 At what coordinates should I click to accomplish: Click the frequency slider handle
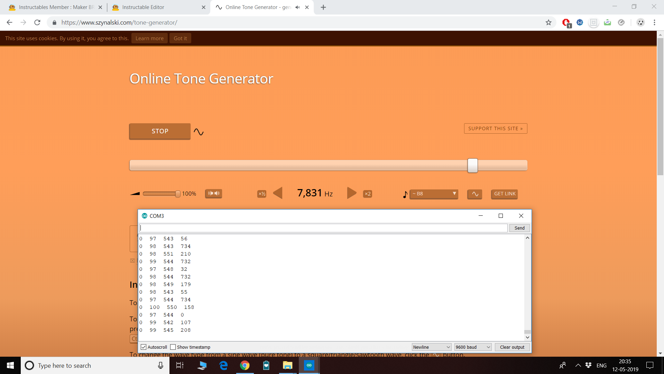[x=472, y=166]
